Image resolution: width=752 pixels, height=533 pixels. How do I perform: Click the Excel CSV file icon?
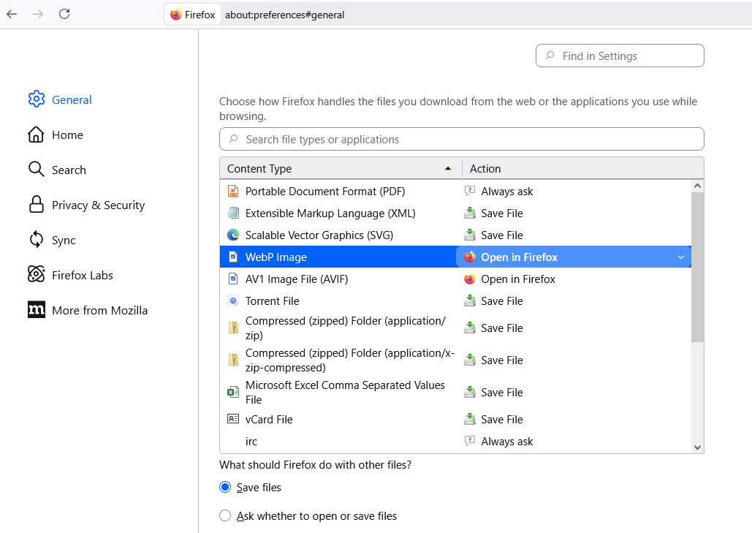[x=233, y=392]
